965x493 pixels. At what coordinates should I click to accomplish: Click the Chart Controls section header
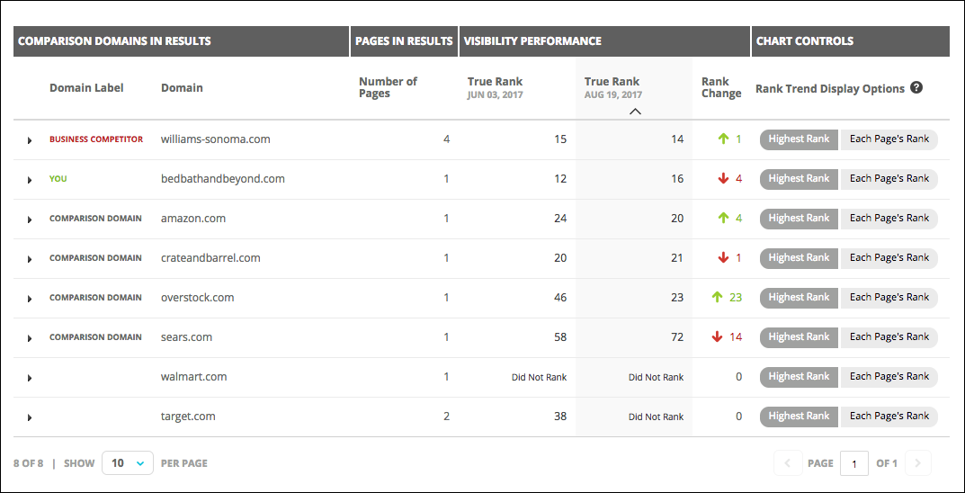(x=850, y=41)
